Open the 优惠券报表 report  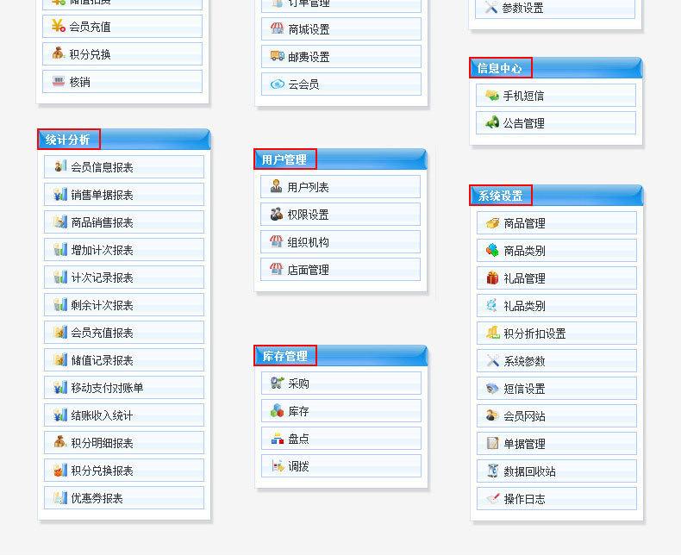pos(97,498)
